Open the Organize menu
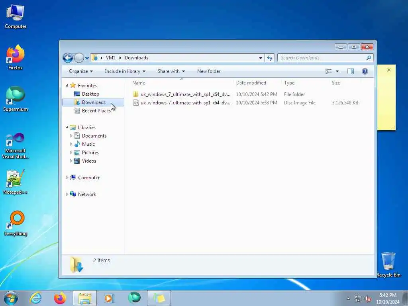Screen dimensions: 408x306 tap(81, 71)
